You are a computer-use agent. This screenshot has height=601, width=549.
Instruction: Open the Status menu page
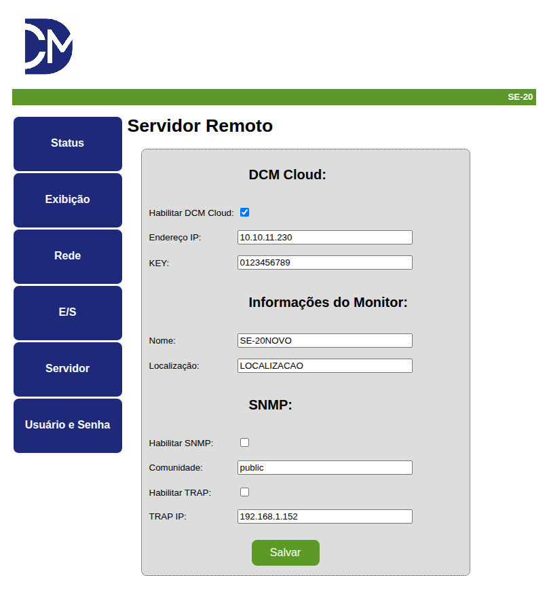pos(67,143)
